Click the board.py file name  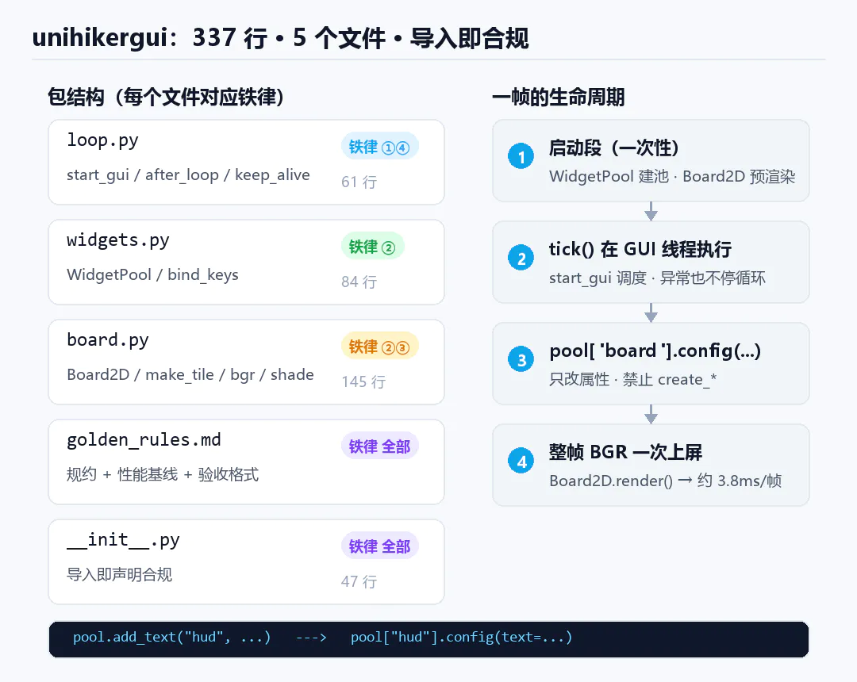click(x=107, y=340)
